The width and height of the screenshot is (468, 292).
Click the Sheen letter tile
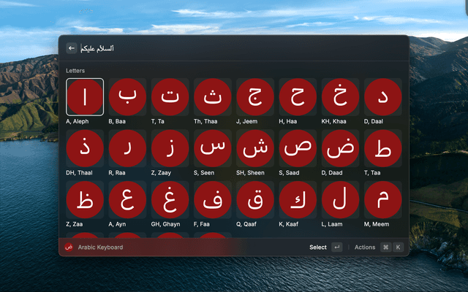(255, 148)
